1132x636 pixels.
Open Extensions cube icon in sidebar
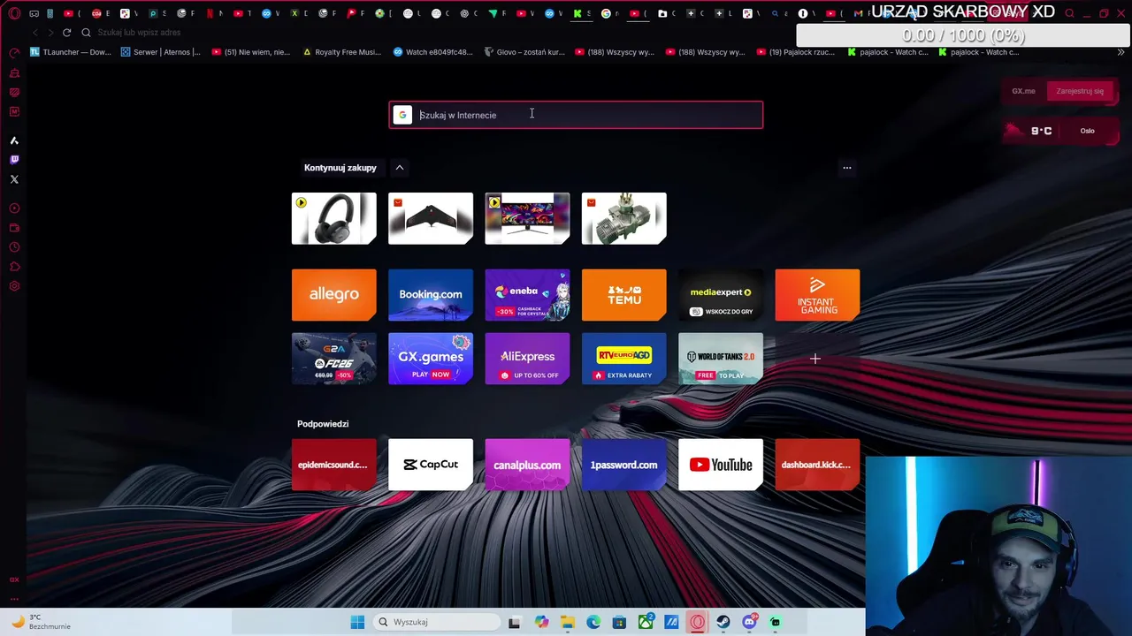coord(14,267)
